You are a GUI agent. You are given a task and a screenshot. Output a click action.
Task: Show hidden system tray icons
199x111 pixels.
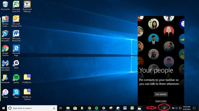[x=170, y=108]
